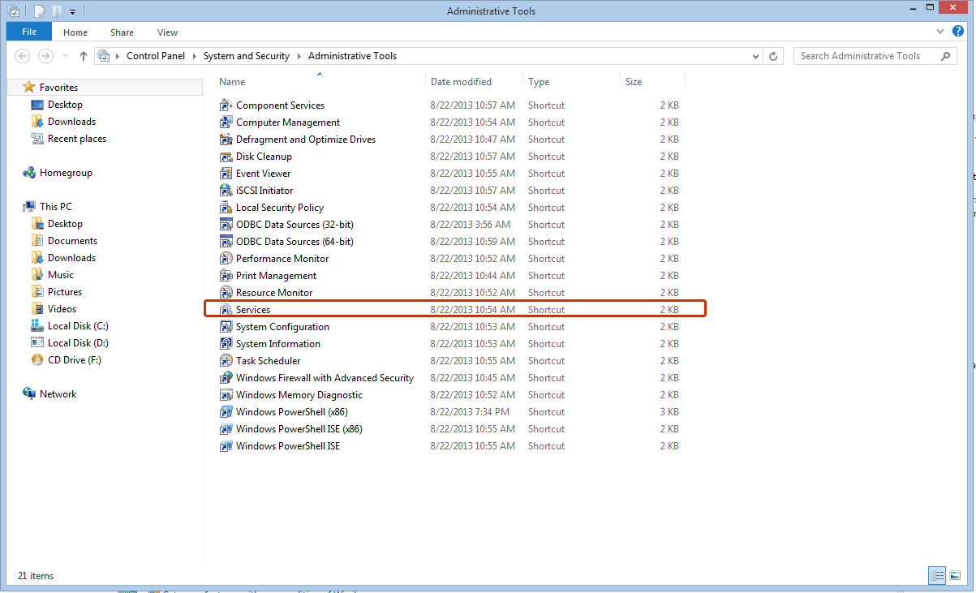The width and height of the screenshot is (976, 593).
Task: Open the Recent locations dropdown arrow
Action: click(65, 56)
